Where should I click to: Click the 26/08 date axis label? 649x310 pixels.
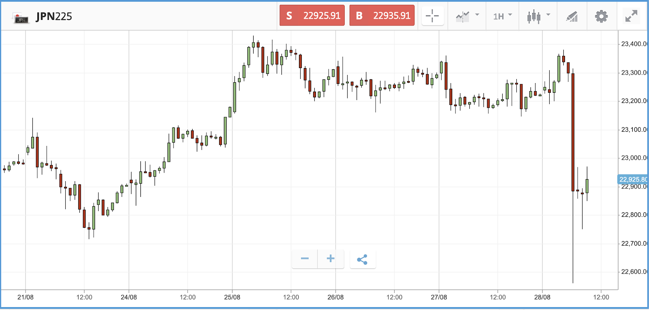pos(335,297)
